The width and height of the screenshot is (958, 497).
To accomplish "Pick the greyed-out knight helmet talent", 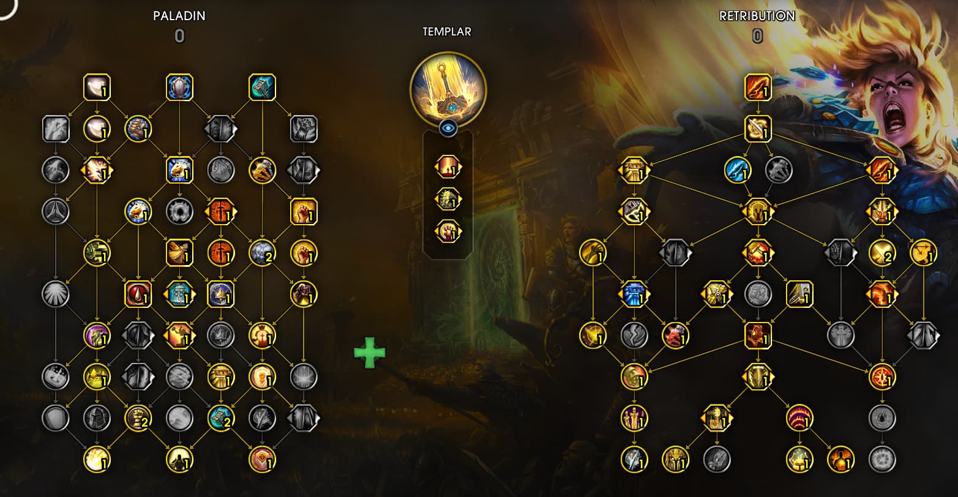I will pos(97,418).
